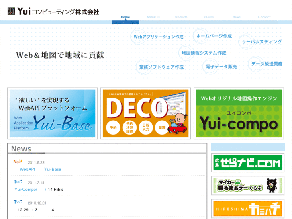Open the Yui-Base WebAPI platform banner
The width and height of the screenshot is (292, 219).
[52, 113]
